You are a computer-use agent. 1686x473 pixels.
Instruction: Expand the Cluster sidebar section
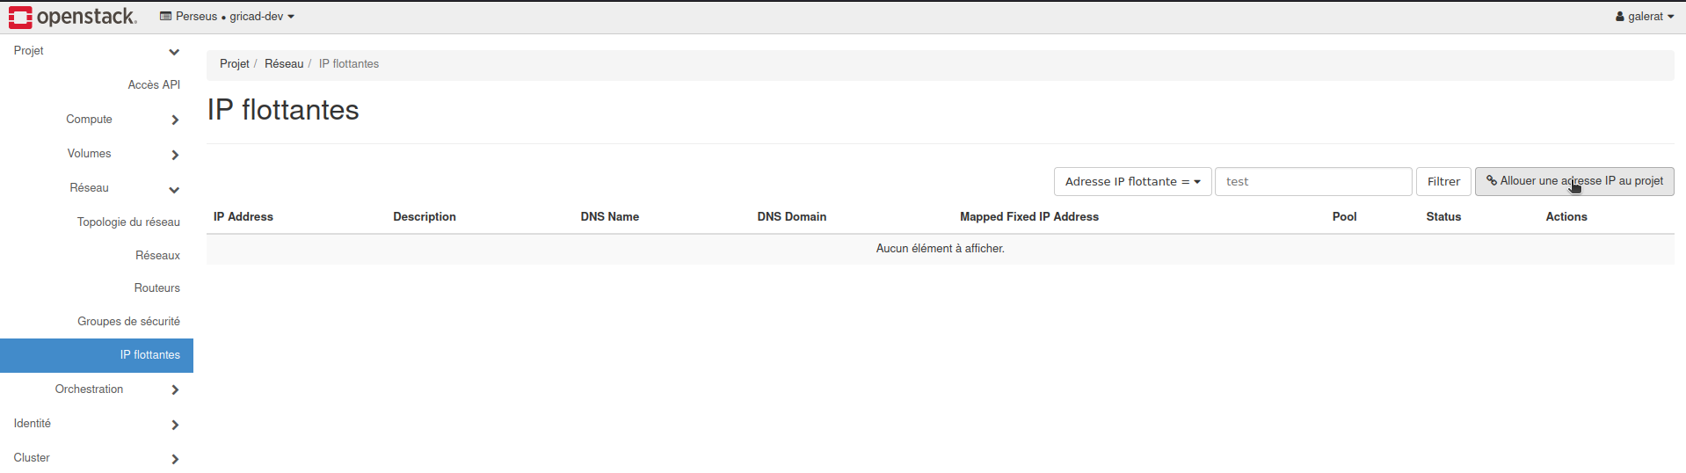point(97,458)
